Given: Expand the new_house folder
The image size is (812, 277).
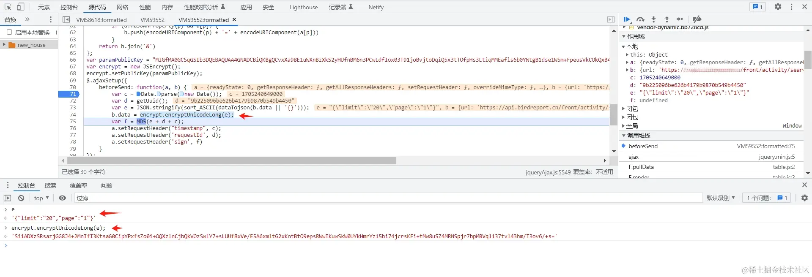Looking at the screenshot, I should coord(4,45).
